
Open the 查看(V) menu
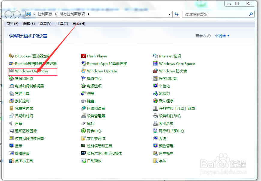click(x=45, y=24)
